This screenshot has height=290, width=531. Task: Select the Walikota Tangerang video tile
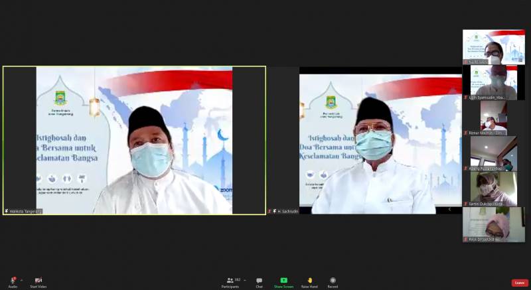pyautogui.click(x=134, y=140)
